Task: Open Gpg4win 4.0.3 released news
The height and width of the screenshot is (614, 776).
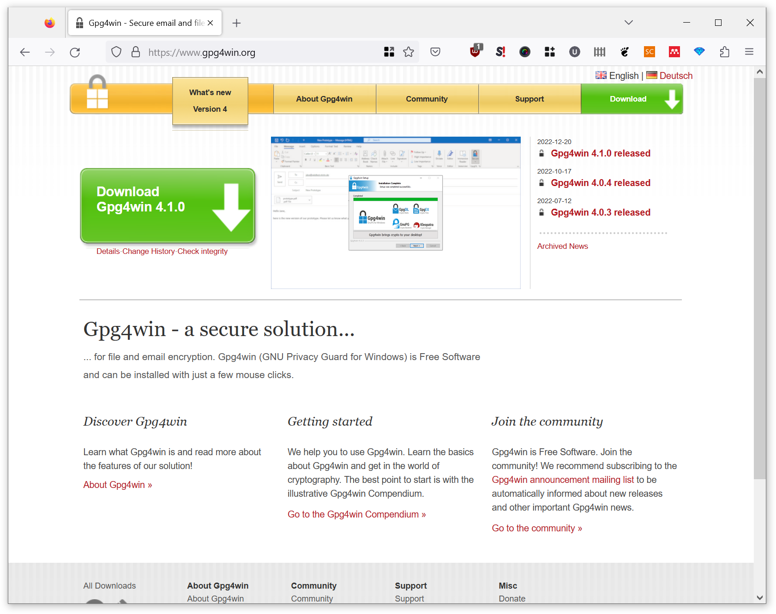Action: [x=601, y=212]
